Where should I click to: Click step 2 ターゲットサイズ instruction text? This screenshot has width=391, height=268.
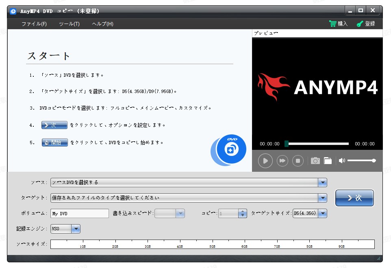tap(108, 91)
